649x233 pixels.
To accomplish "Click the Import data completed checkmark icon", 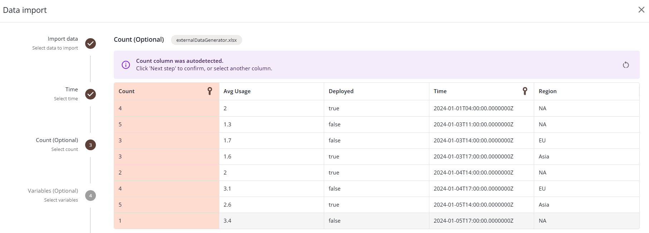I will pyautogui.click(x=91, y=44).
